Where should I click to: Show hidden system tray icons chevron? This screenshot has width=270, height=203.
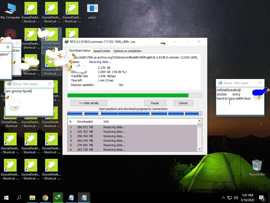(x=223, y=198)
